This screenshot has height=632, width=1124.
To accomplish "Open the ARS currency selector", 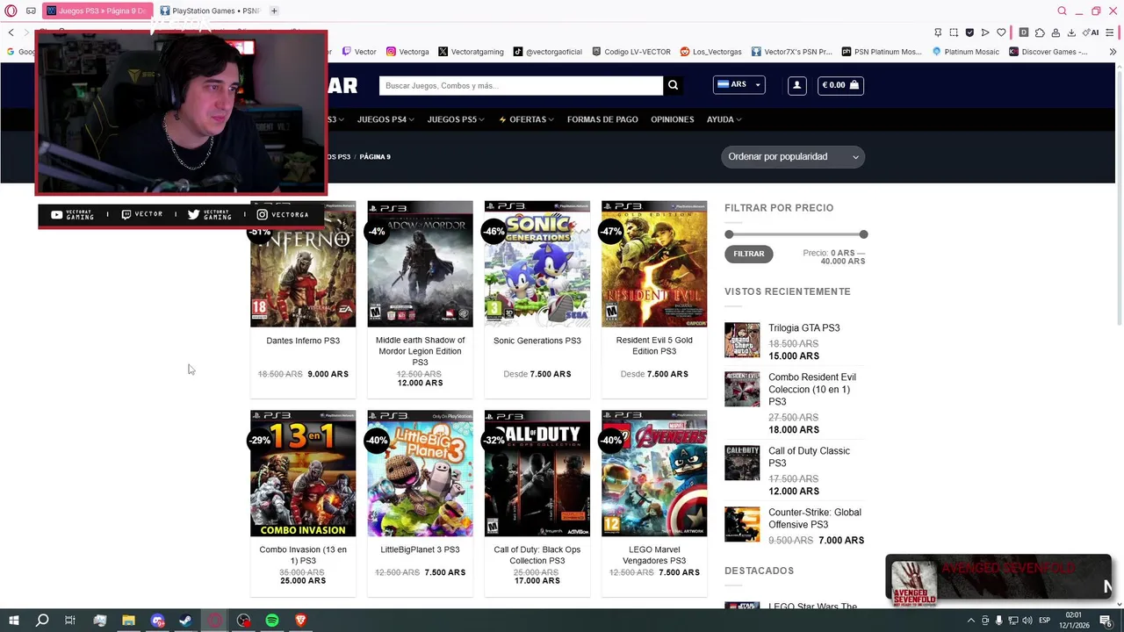I will [739, 85].
